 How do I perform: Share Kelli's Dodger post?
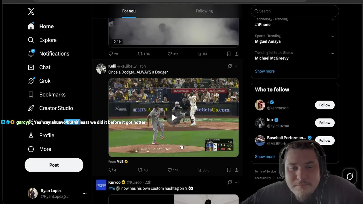[x=237, y=170]
